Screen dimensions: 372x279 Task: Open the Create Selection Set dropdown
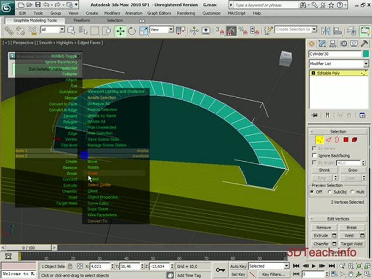[314, 30]
